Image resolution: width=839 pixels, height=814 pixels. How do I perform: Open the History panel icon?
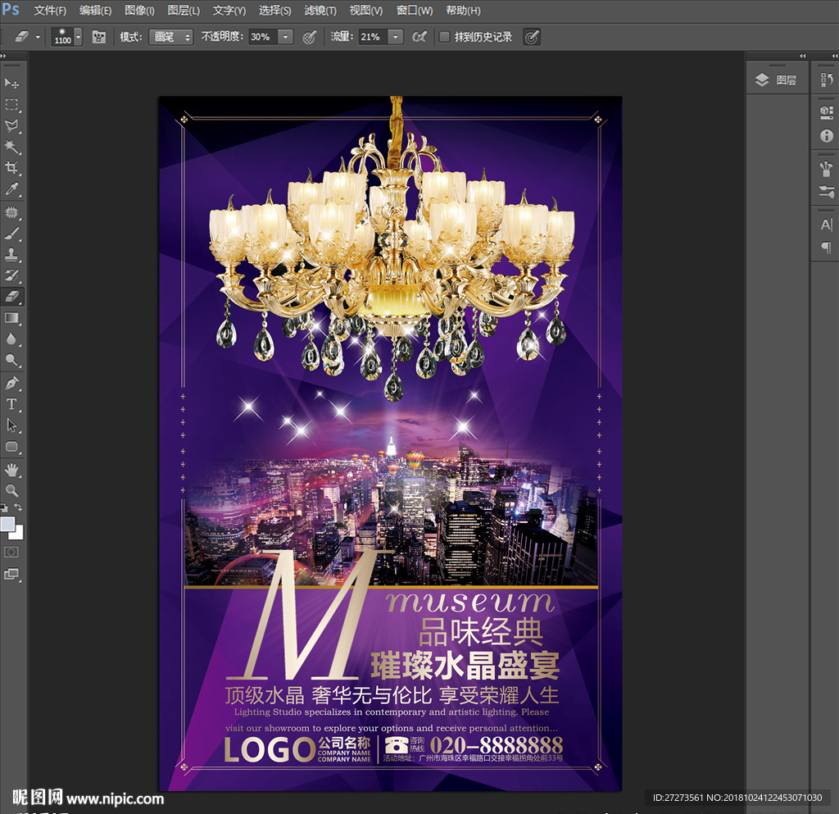click(x=826, y=80)
